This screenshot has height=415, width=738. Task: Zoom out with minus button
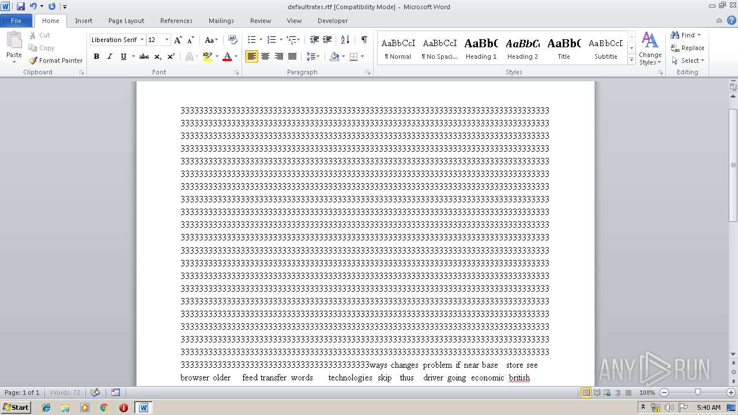[x=664, y=393]
